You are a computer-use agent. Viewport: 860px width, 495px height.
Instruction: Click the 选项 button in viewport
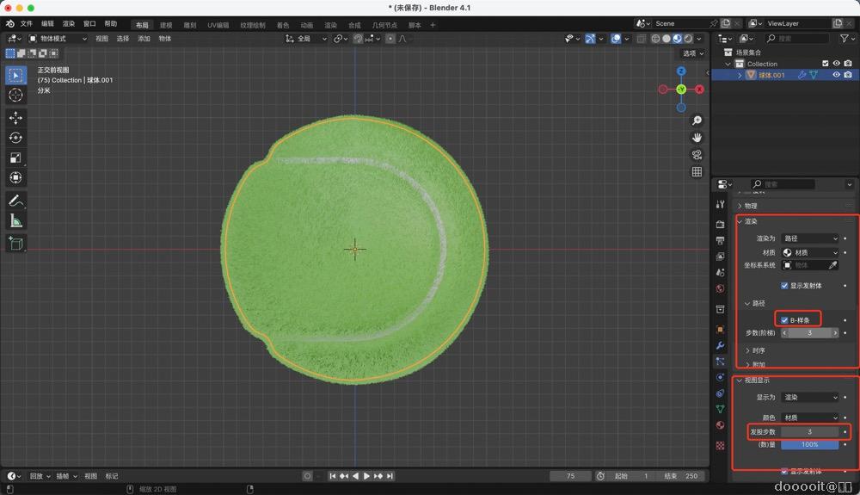(691, 53)
